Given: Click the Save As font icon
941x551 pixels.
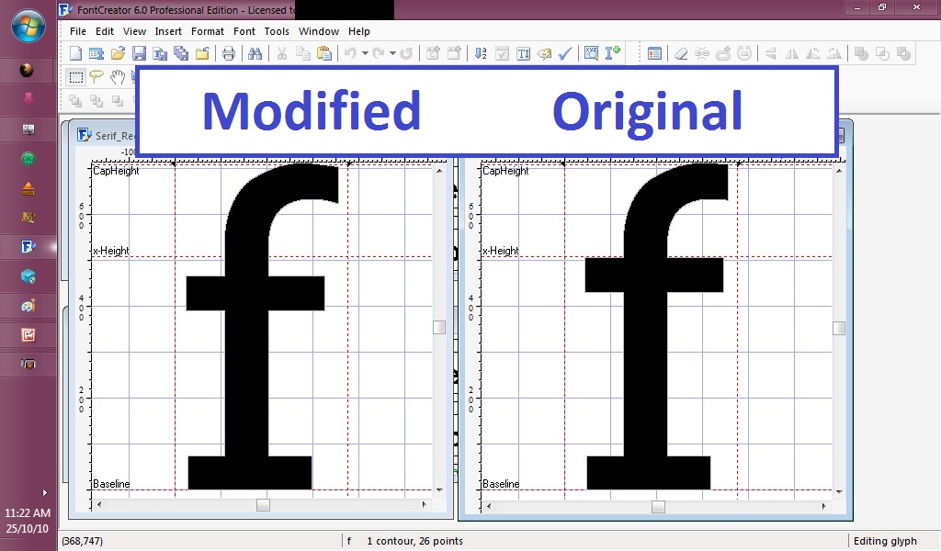Looking at the screenshot, I should [160, 54].
